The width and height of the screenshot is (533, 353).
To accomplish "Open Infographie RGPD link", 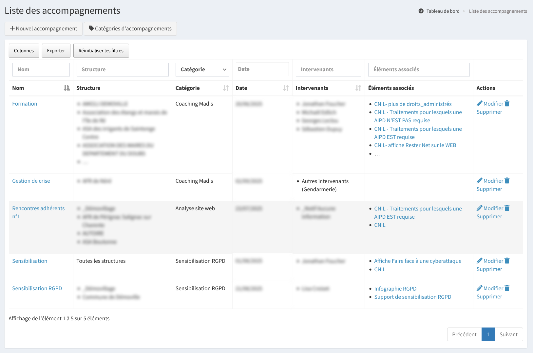I will click(x=395, y=289).
